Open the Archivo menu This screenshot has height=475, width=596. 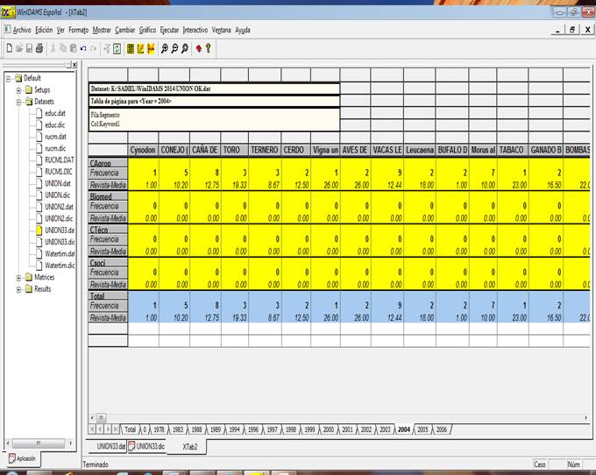click(21, 30)
